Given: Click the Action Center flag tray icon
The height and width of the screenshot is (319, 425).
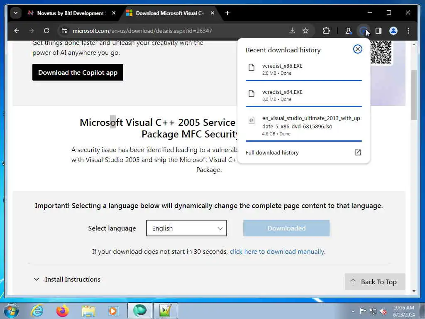Looking at the screenshot, I should (x=363, y=311).
